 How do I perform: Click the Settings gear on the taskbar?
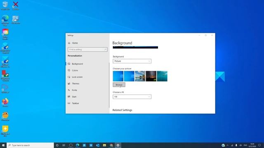[x=118, y=145]
